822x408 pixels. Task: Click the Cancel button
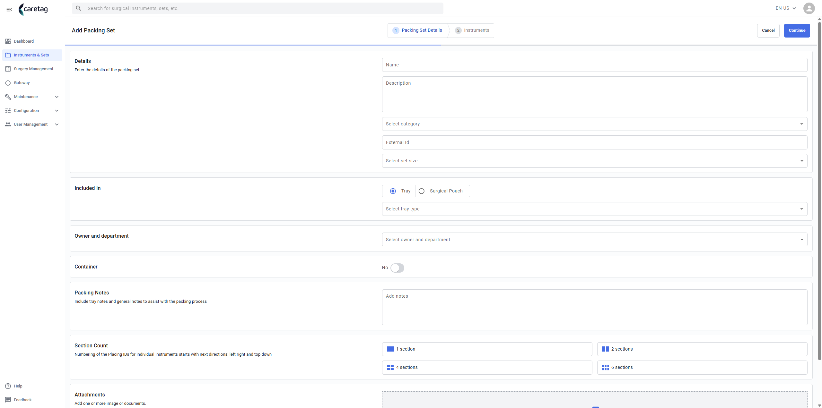(768, 30)
